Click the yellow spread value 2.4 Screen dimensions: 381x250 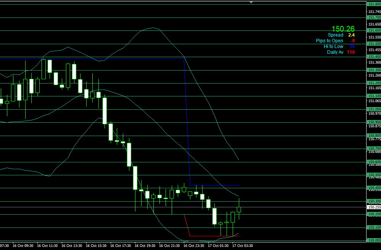click(351, 35)
